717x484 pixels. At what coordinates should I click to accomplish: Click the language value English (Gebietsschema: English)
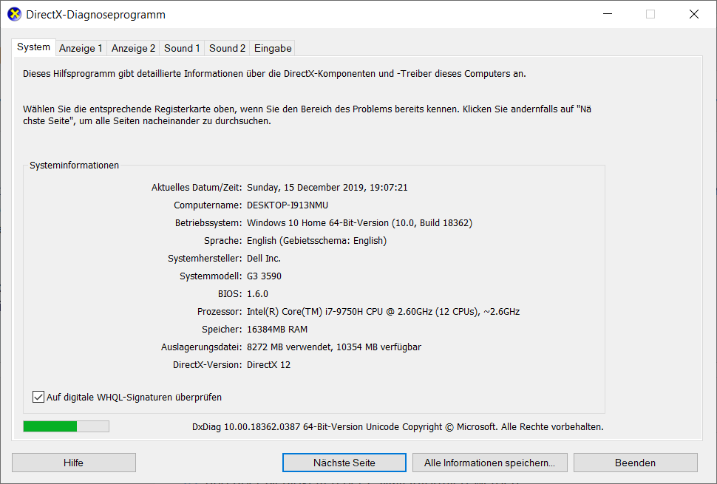pos(316,241)
